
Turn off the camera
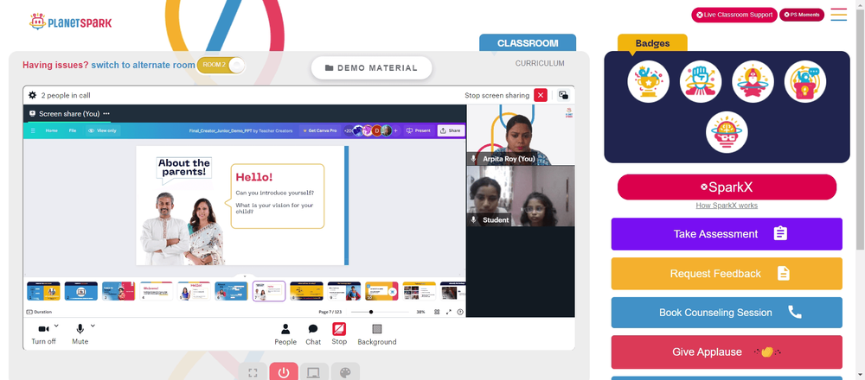(x=43, y=333)
